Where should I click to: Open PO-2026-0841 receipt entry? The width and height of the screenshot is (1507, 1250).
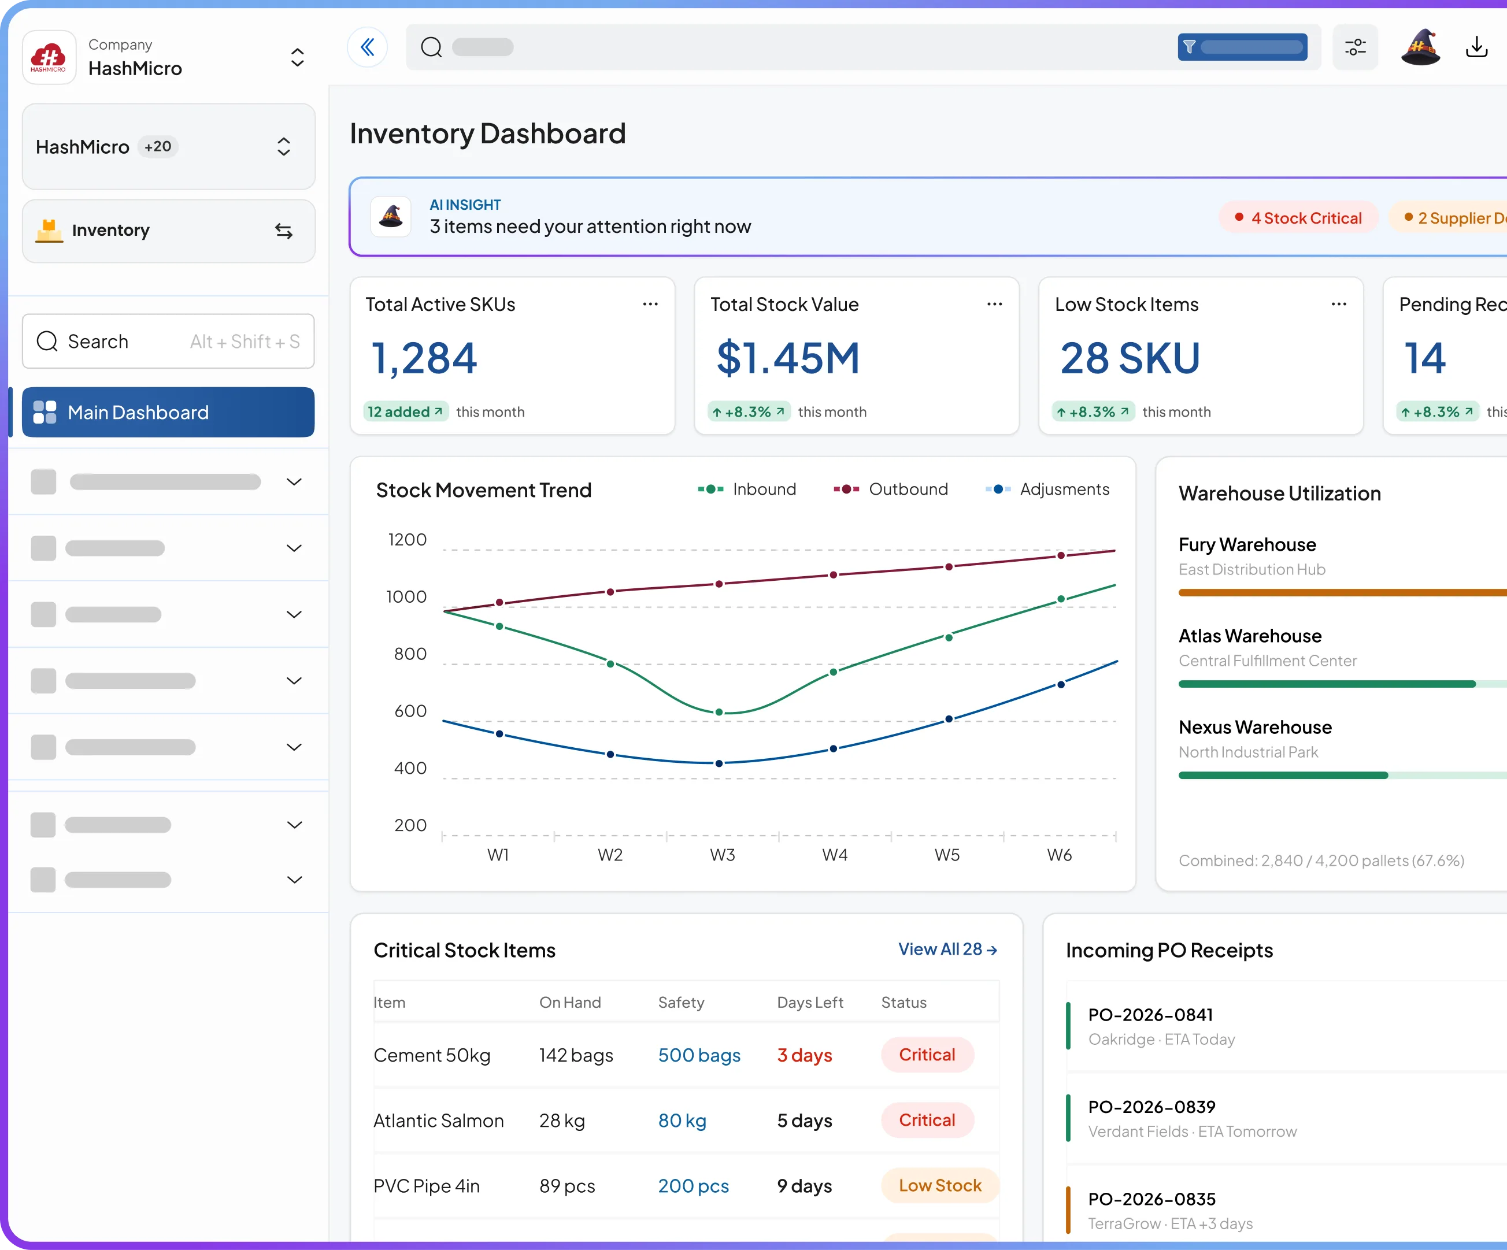pos(1286,1026)
